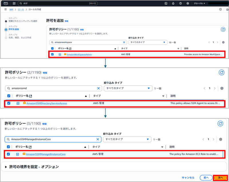
Task: Go to next page in (2/1190) panel
Action: [x=214, y=88]
